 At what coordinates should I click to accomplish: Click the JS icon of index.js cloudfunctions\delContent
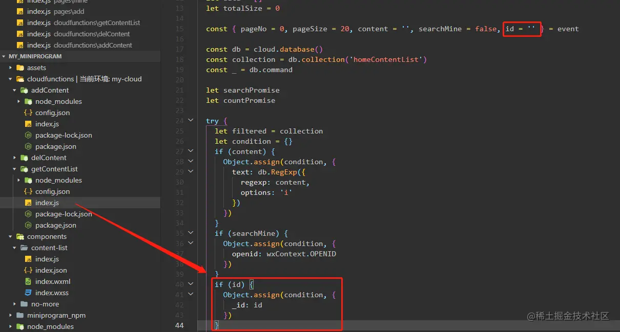(20, 34)
